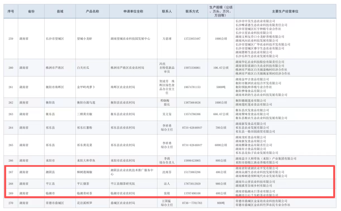Click the scale value 800吨

(221, 203)
